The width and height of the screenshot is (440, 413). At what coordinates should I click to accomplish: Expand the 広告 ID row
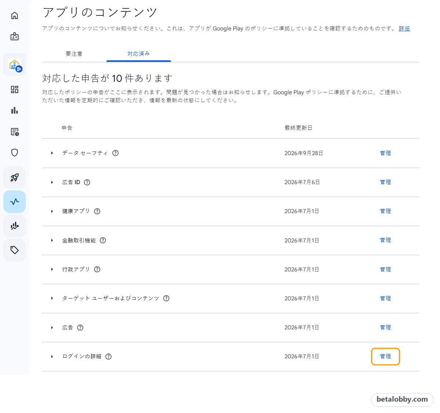(52, 182)
